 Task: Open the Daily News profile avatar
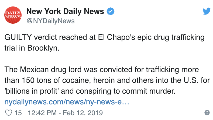[13, 15]
